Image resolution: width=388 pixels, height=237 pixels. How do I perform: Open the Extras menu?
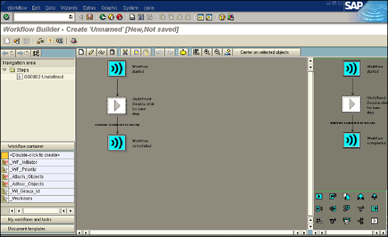tap(89, 8)
